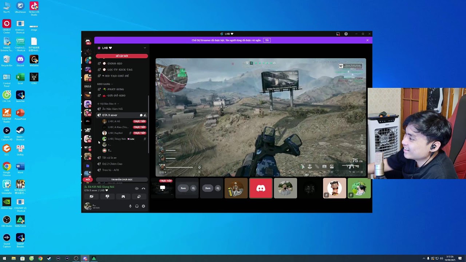Select user LHB | A Kiều in voice list
The height and width of the screenshot is (262, 466).
[124, 127]
